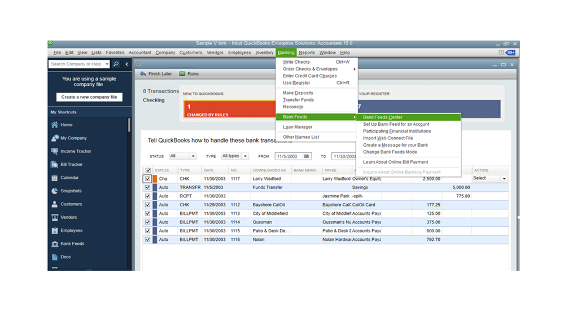Uncheck the City of Middlefield checkbox
This screenshot has height=317, width=564.
coord(147,213)
